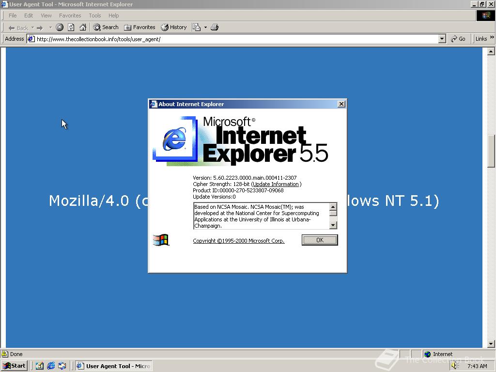Click the IE title bar window icon
This screenshot has height=372, width=496.
pyautogui.click(x=4, y=4)
